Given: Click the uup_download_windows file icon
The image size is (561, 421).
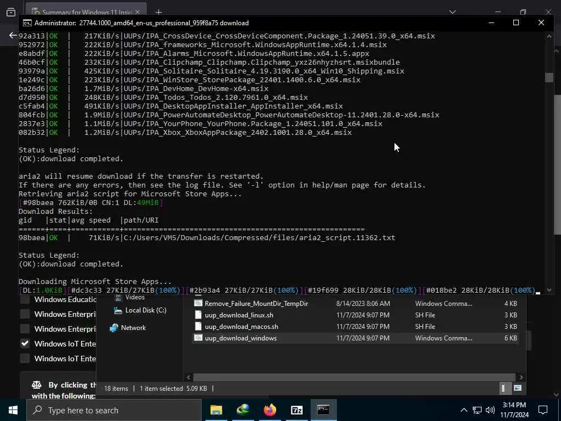Looking at the screenshot, I should tap(198, 338).
